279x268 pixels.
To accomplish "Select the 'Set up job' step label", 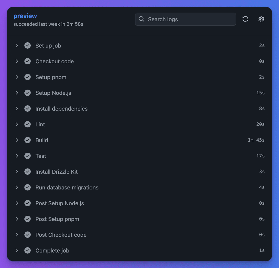I will [x=48, y=46].
